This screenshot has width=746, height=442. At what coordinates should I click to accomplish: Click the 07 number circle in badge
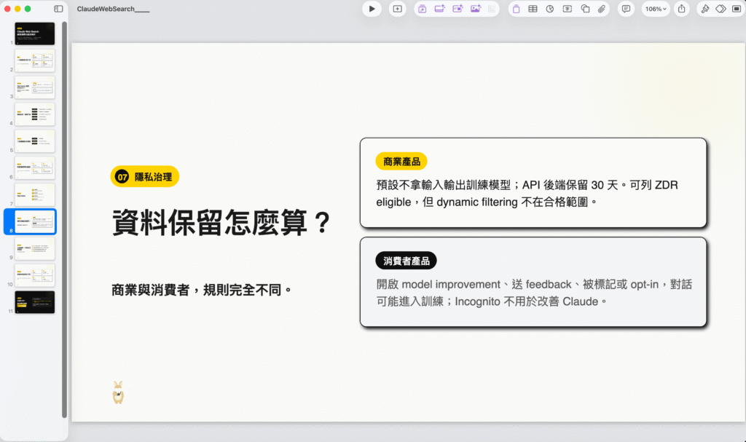[x=122, y=177]
